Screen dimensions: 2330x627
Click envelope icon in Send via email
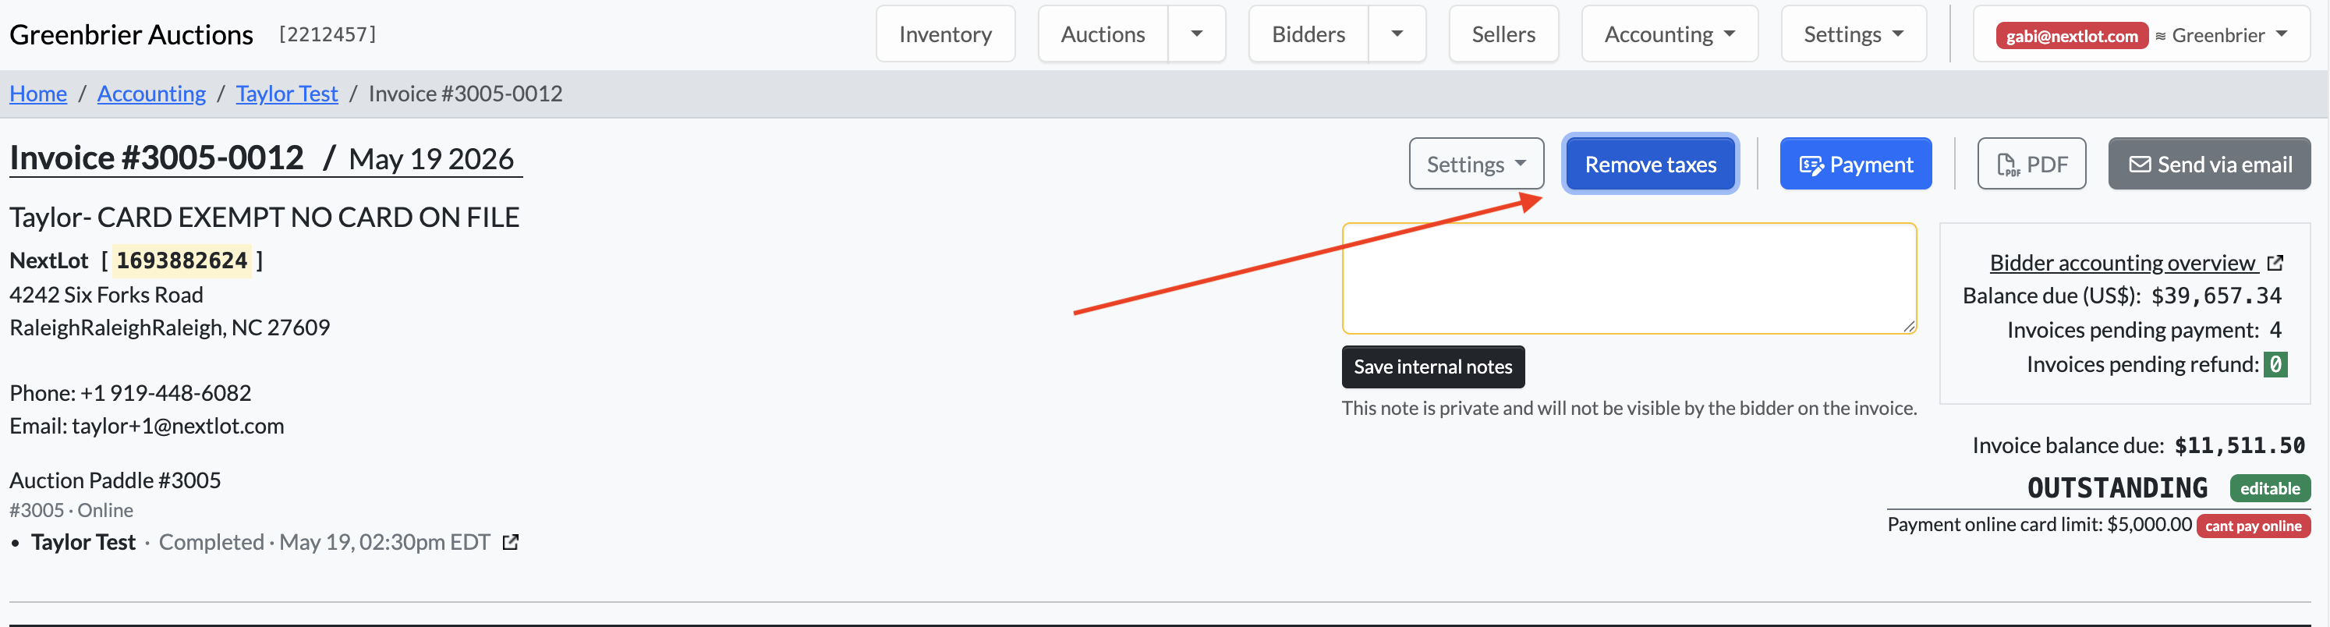(2139, 165)
